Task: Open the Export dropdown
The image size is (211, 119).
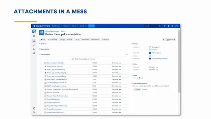Action: click(x=171, y=40)
